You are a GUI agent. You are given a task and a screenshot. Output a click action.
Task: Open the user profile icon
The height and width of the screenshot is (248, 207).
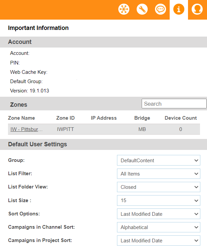click(x=197, y=9)
